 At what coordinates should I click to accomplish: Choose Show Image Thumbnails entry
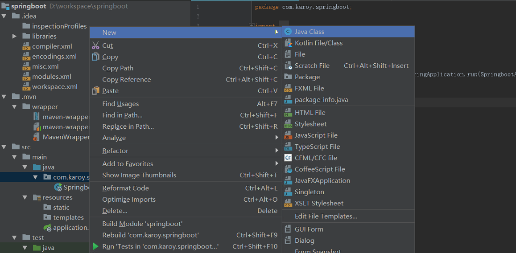point(186,175)
